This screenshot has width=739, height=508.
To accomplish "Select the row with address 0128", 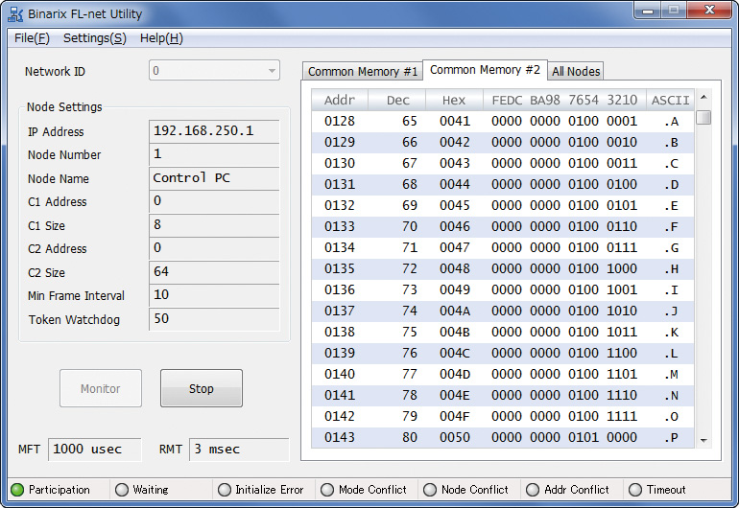I will pos(502,122).
